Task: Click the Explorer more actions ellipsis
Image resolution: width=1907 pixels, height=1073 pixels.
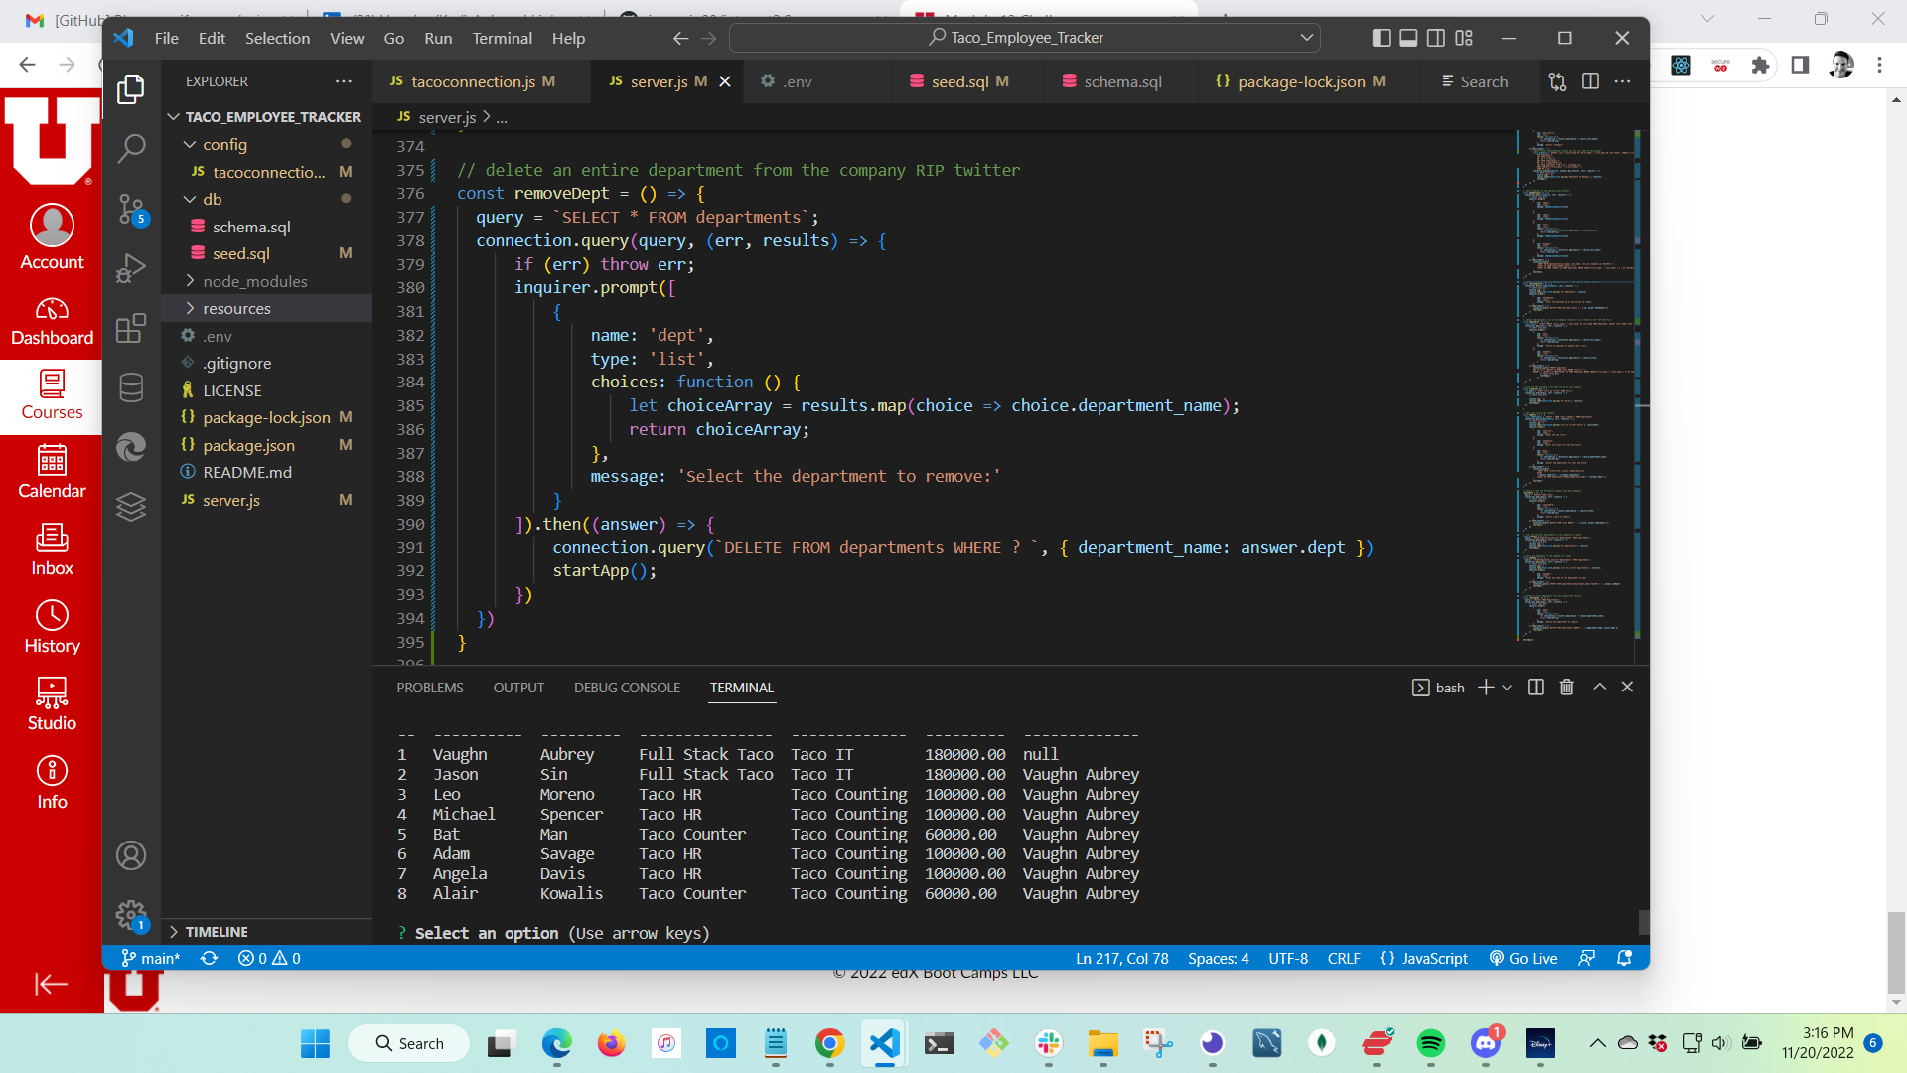Action: (344, 81)
